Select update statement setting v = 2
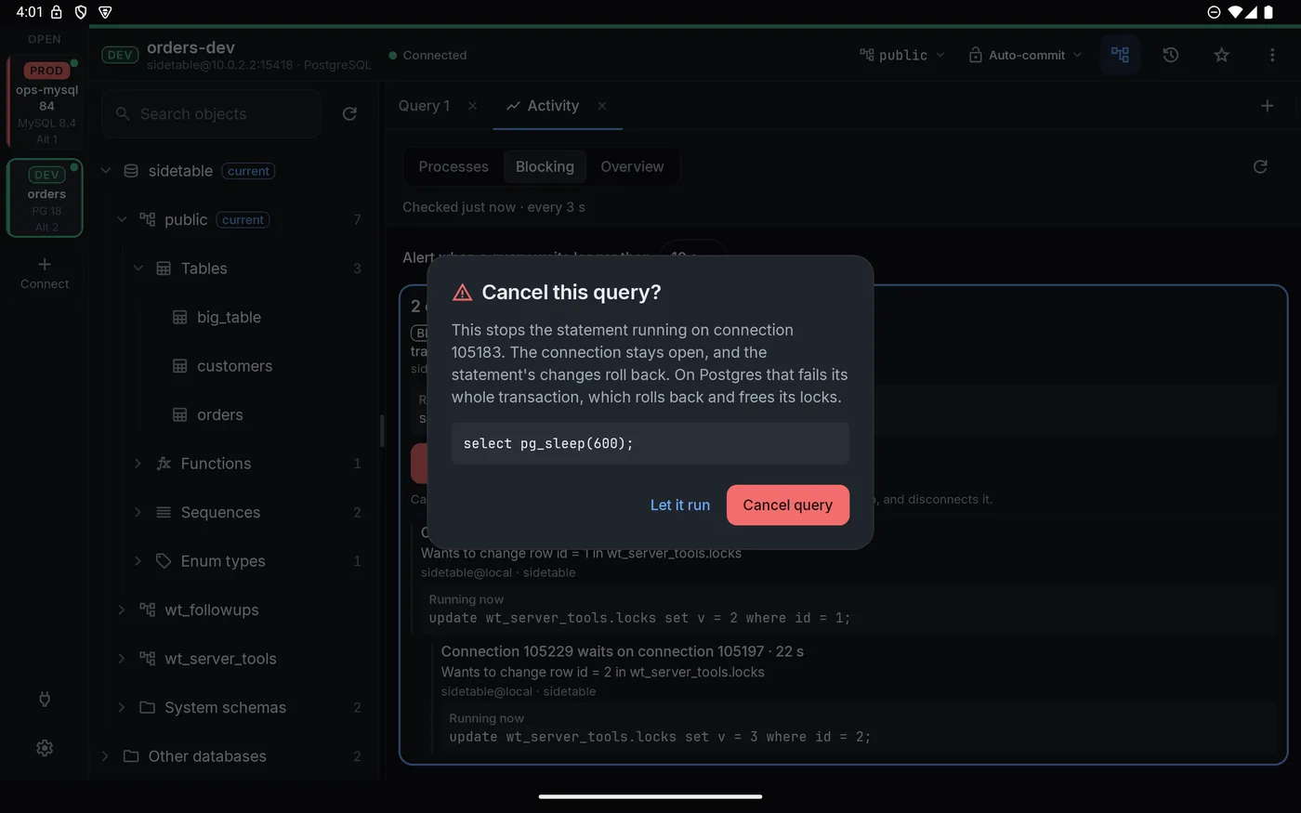 click(639, 618)
